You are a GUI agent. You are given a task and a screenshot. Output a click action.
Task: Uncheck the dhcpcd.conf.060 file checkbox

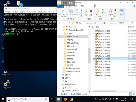point(94,59)
